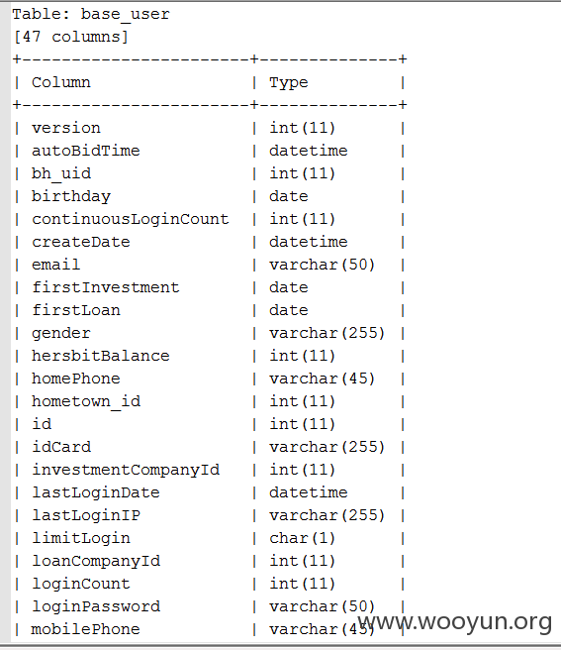Screen dimensions: 561x650
Task: Click the 'gender' column name
Action: click(x=61, y=333)
